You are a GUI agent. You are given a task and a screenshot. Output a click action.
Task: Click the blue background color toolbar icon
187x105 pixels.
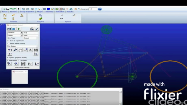[49, 9]
